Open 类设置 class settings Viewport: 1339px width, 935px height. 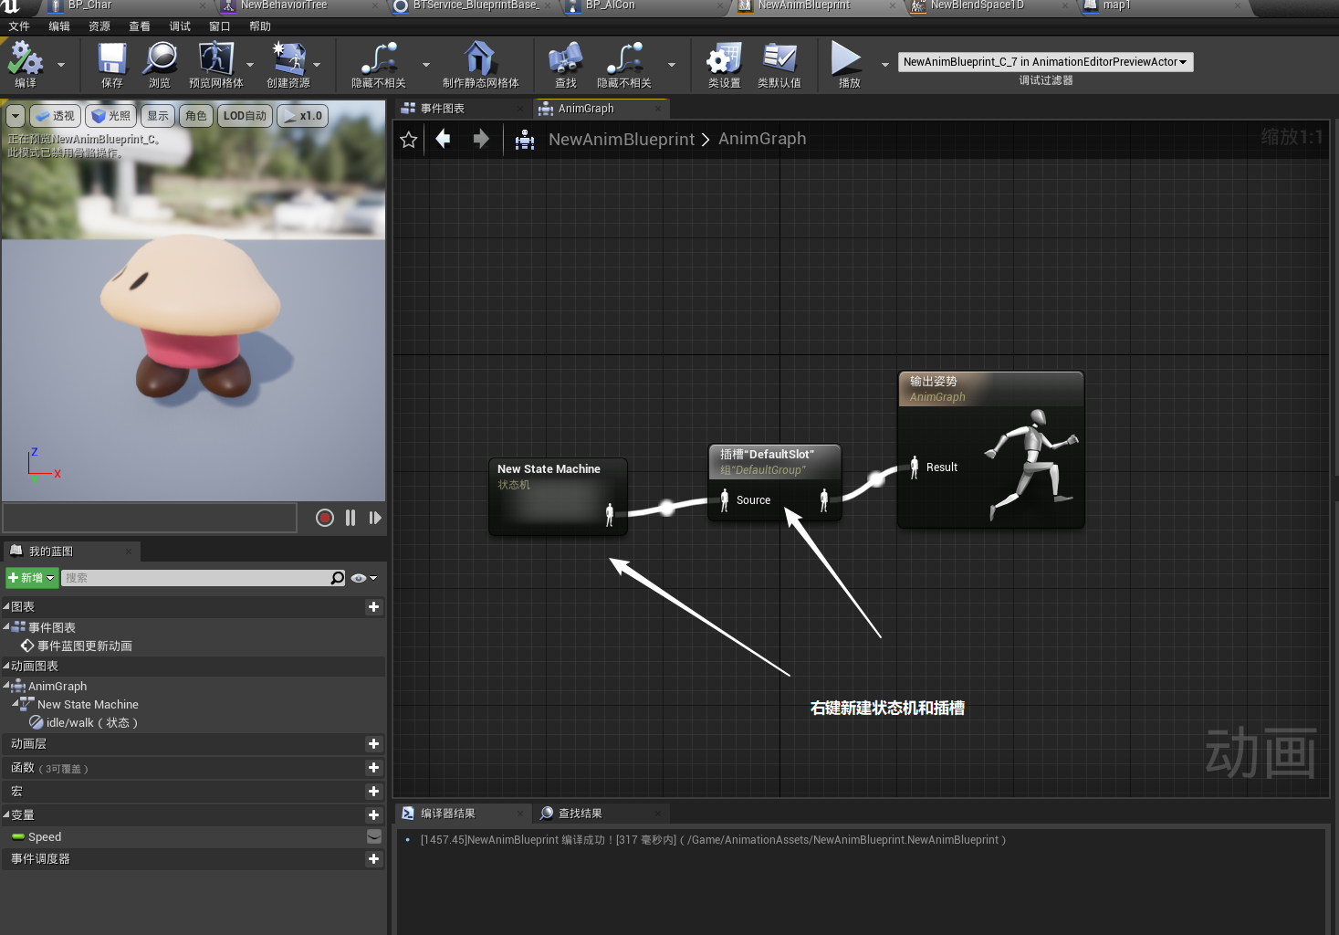725,65
